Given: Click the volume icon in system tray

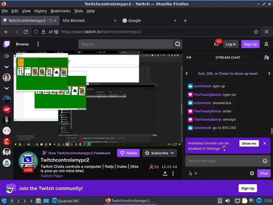Looking at the screenshot, I should point(227,201).
